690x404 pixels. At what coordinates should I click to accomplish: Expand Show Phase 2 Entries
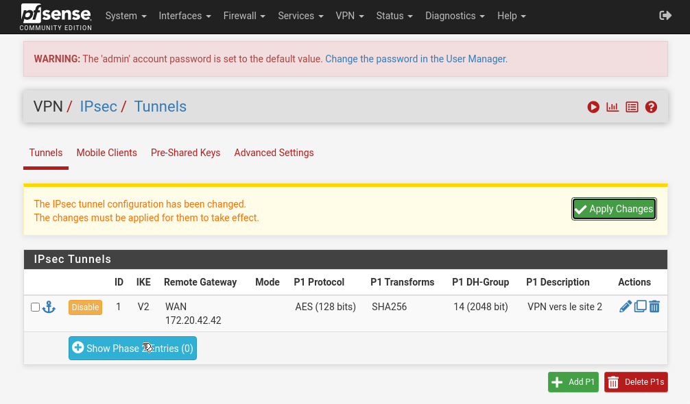click(x=132, y=349)
